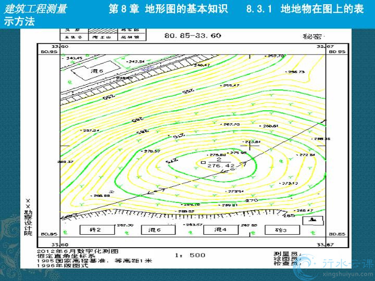Click the map scale 1: 500
This screenshot has height=281, width=375.
tap(190, 255)
